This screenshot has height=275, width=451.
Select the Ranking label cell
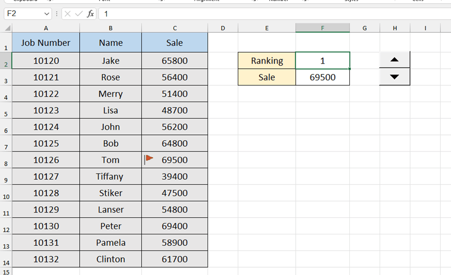click(x=266, y=60)
